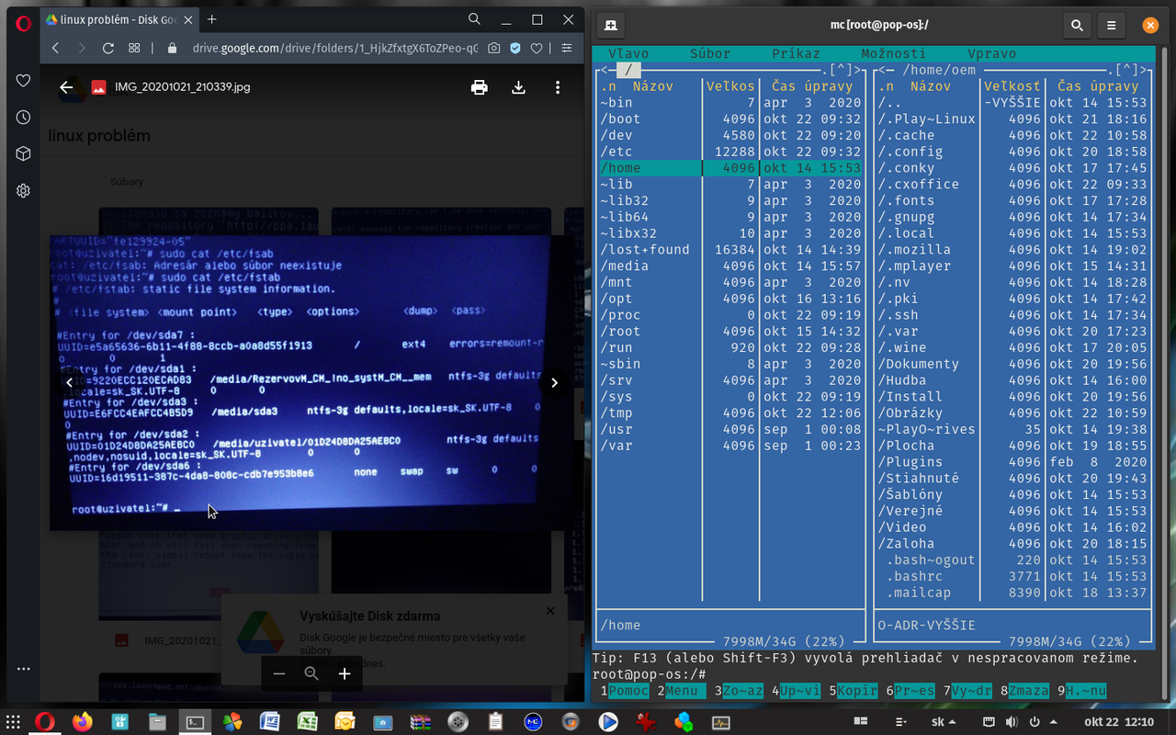This screenshot has width=1176, height=735.
Task: Select /home row in left panel
Action: click(x=731, y=168)
